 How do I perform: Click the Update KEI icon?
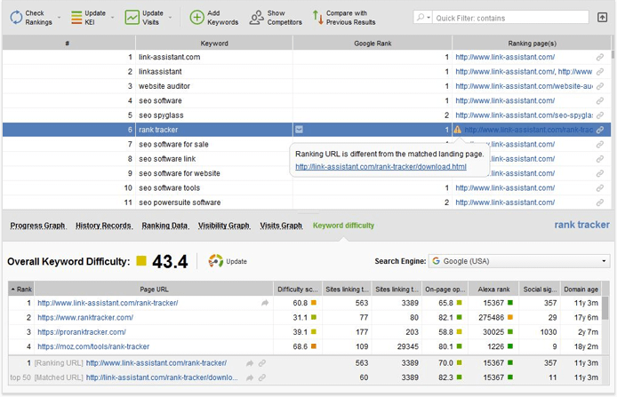coord(76,18)
